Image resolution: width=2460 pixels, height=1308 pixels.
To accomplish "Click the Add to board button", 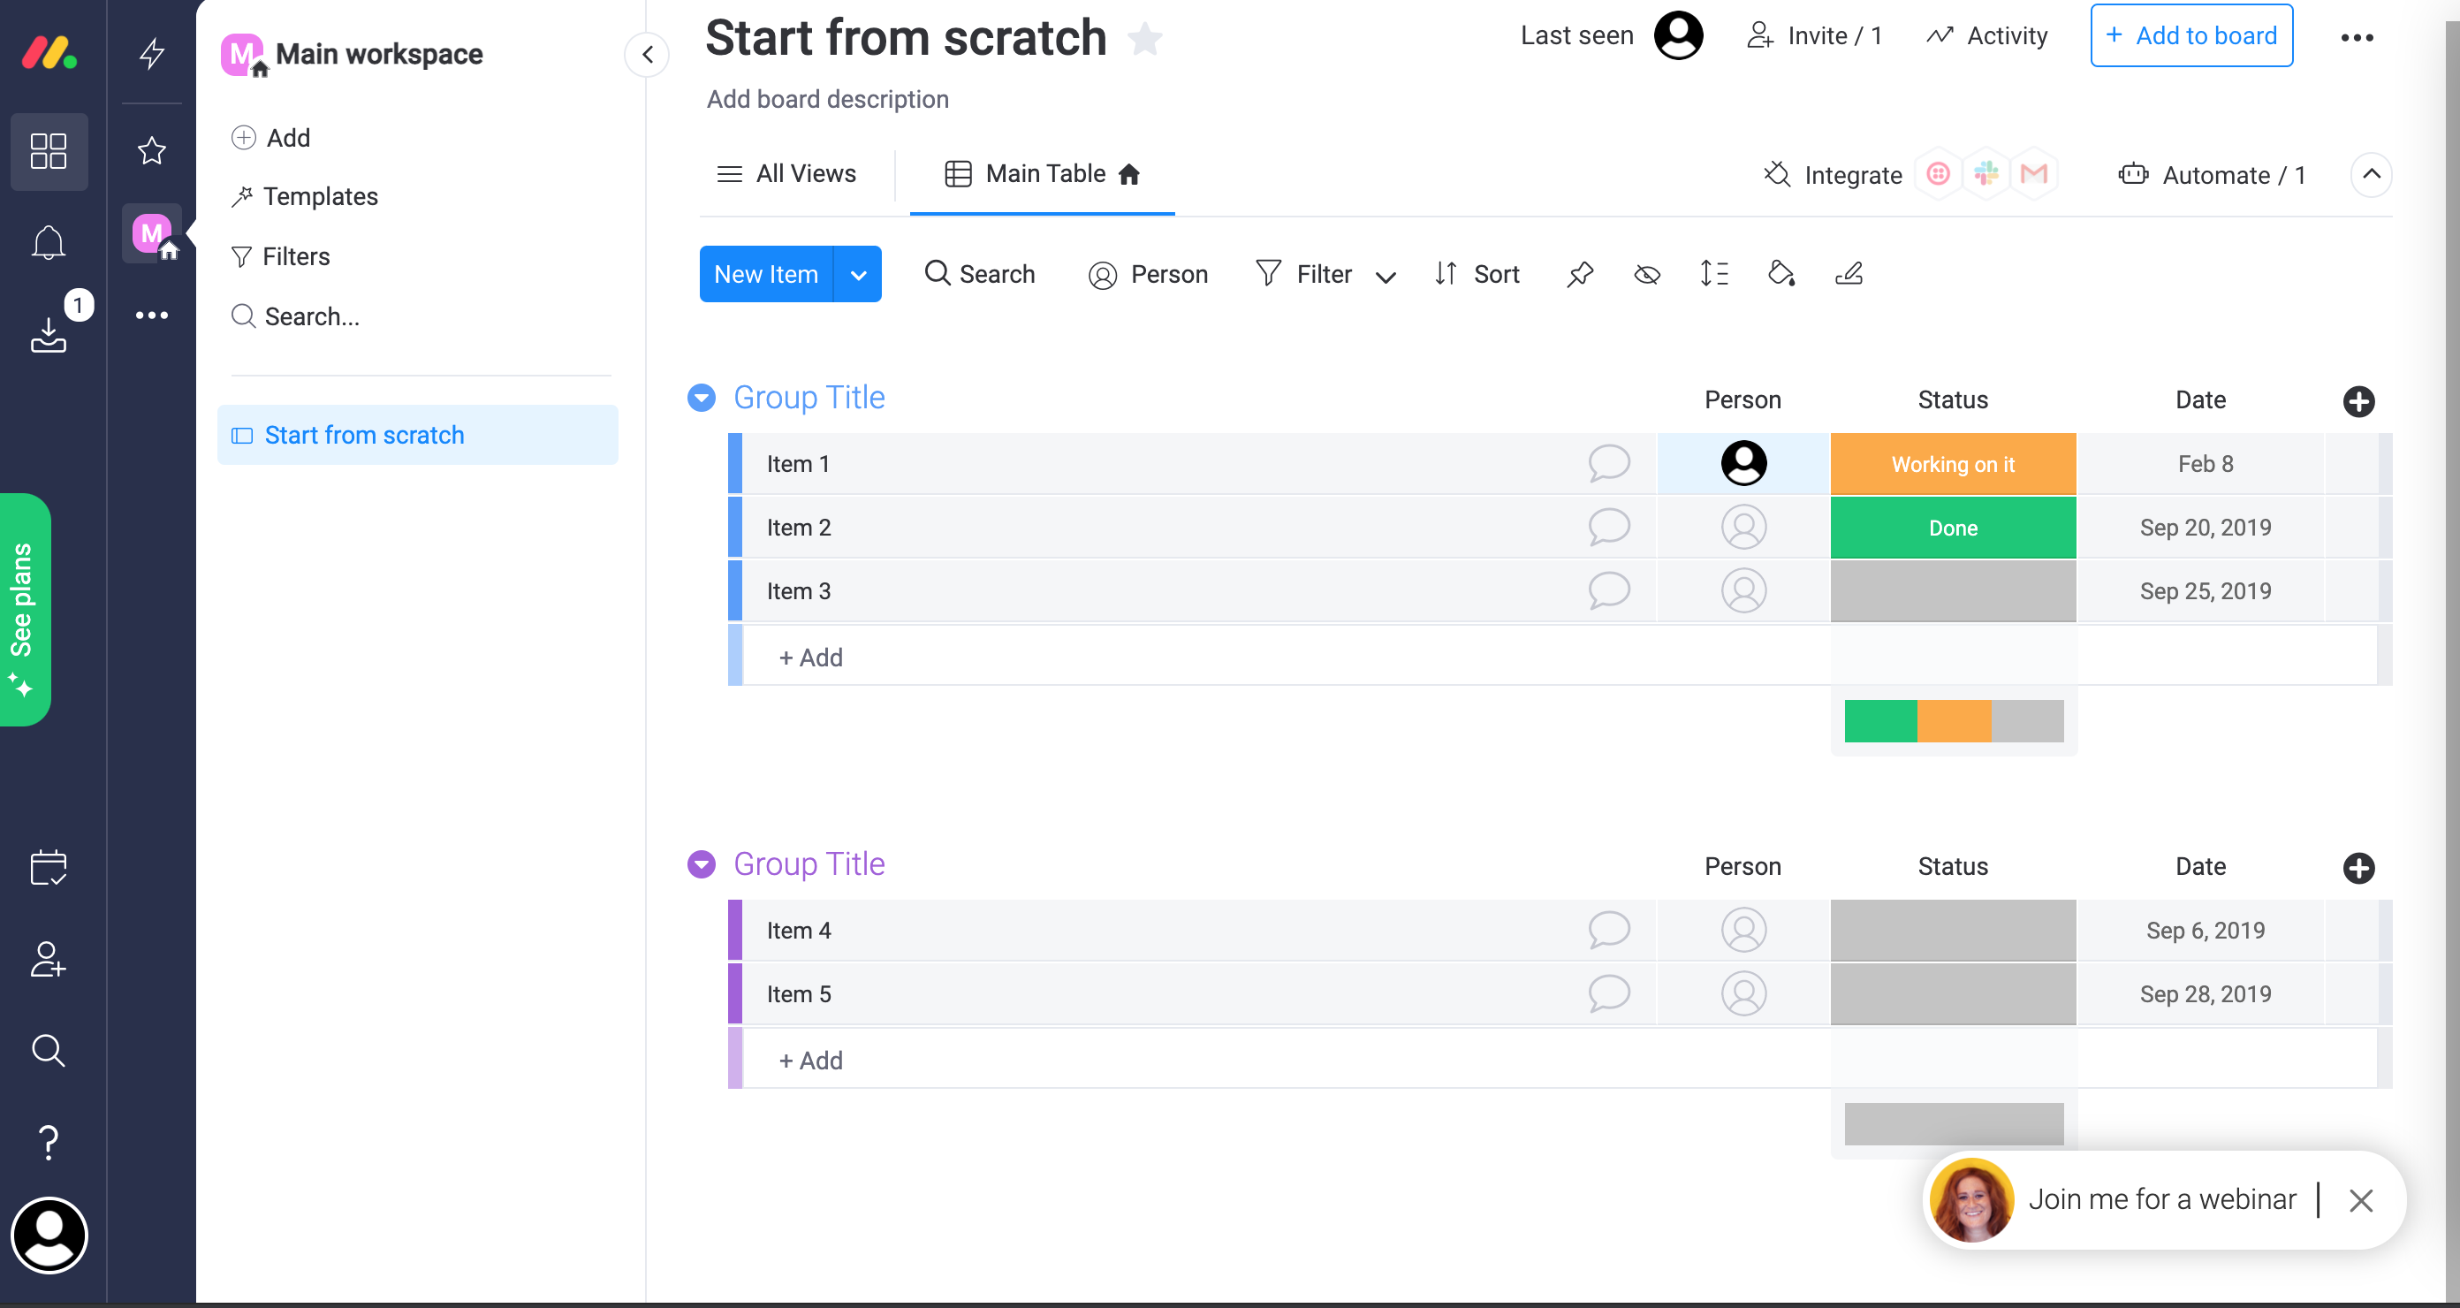I will point(2190,36).
